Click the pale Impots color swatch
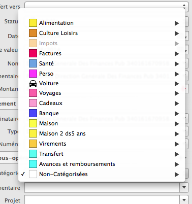Screen dimensions: 192x204 (33, 43)
